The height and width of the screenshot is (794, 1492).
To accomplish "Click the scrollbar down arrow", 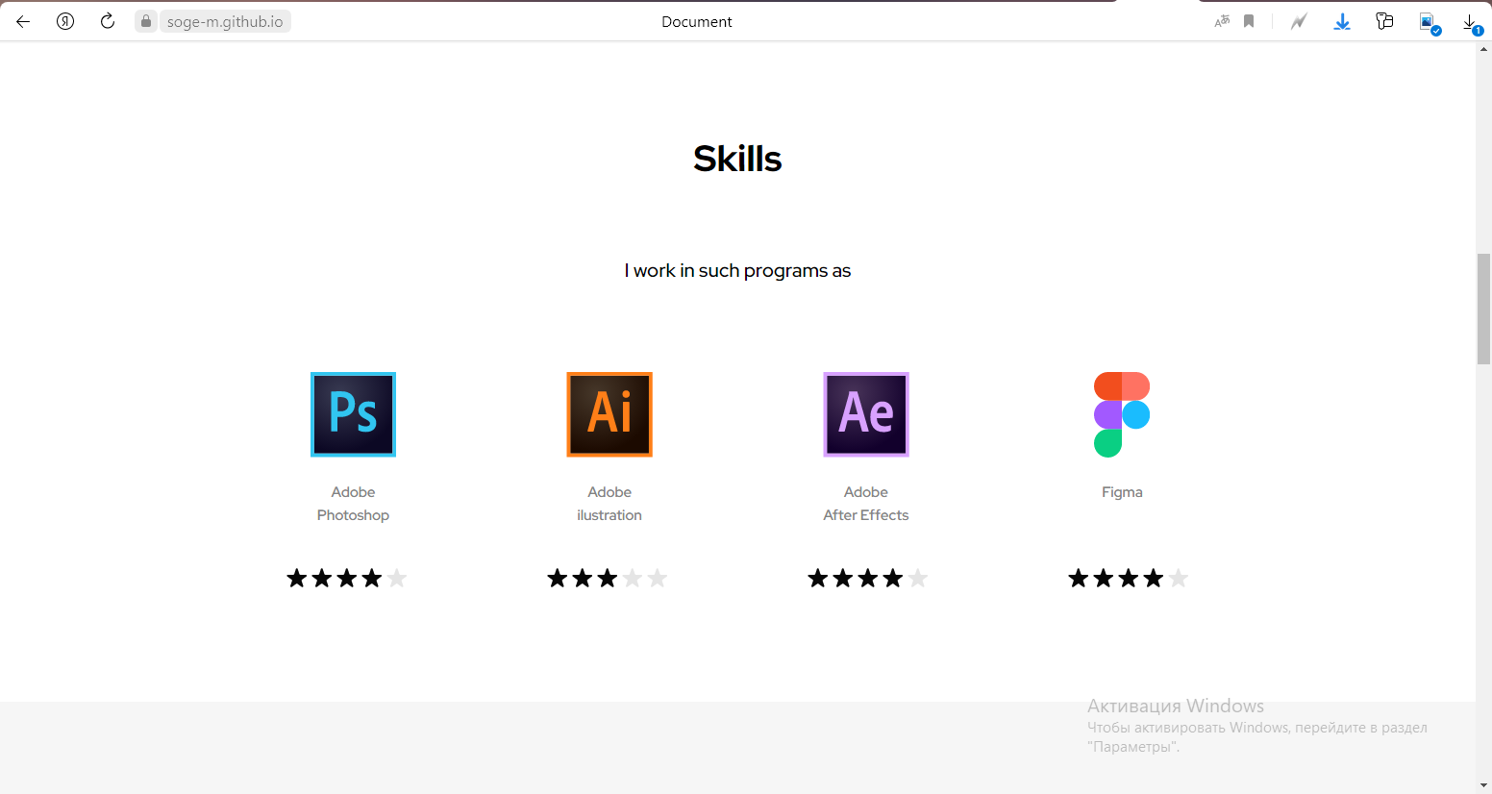I will 1483,785.
